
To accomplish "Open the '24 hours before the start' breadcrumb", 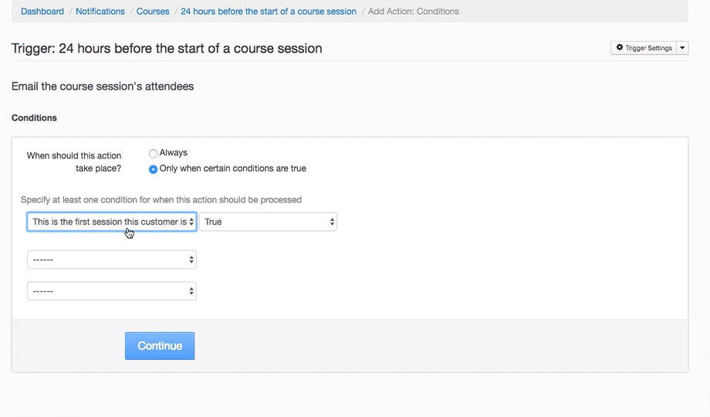I will pyautogui.click(x=269, y=12).
